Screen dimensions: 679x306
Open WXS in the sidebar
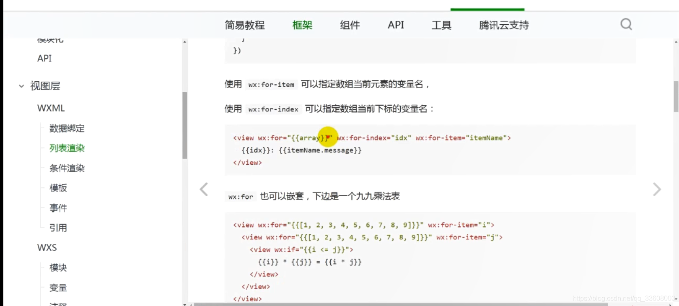(x=47, y=248)
